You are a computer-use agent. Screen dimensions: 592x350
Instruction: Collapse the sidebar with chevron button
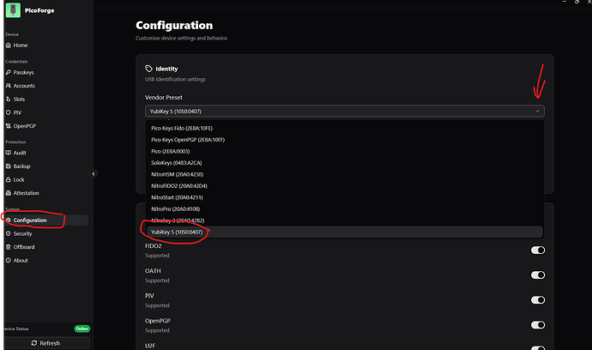pyautogui.click(x=94, y=173)
